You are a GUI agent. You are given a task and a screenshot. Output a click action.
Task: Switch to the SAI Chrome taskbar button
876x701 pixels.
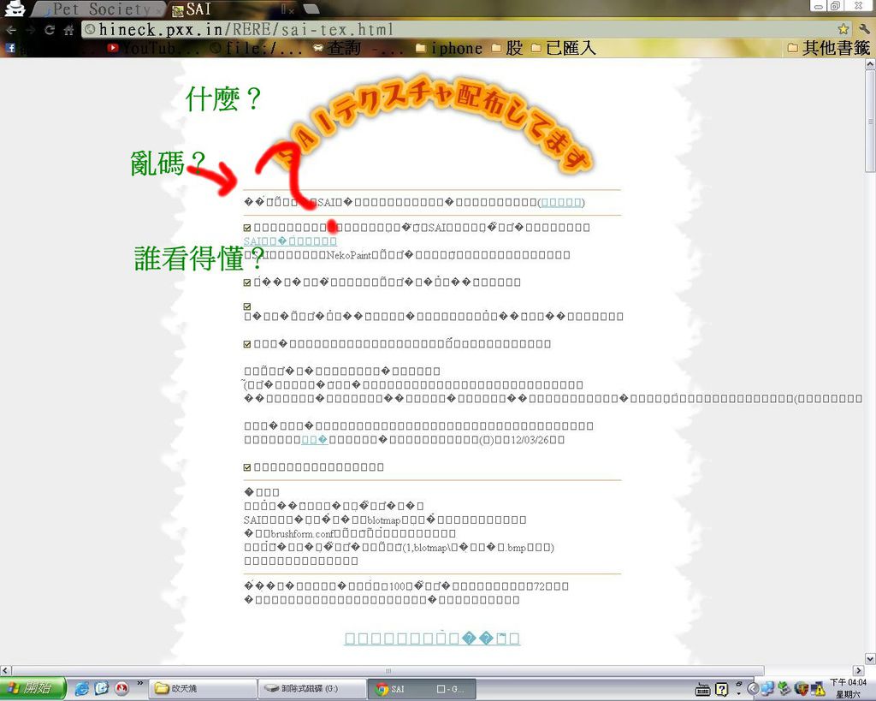(421, 689)
